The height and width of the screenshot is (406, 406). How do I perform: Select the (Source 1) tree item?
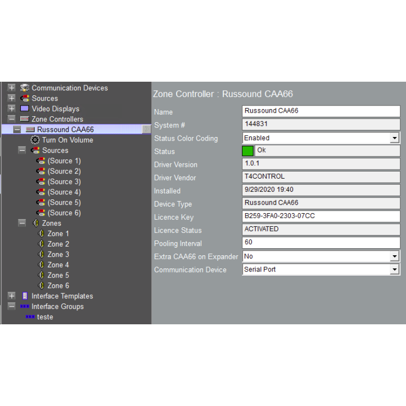click(x=64, y=161)
